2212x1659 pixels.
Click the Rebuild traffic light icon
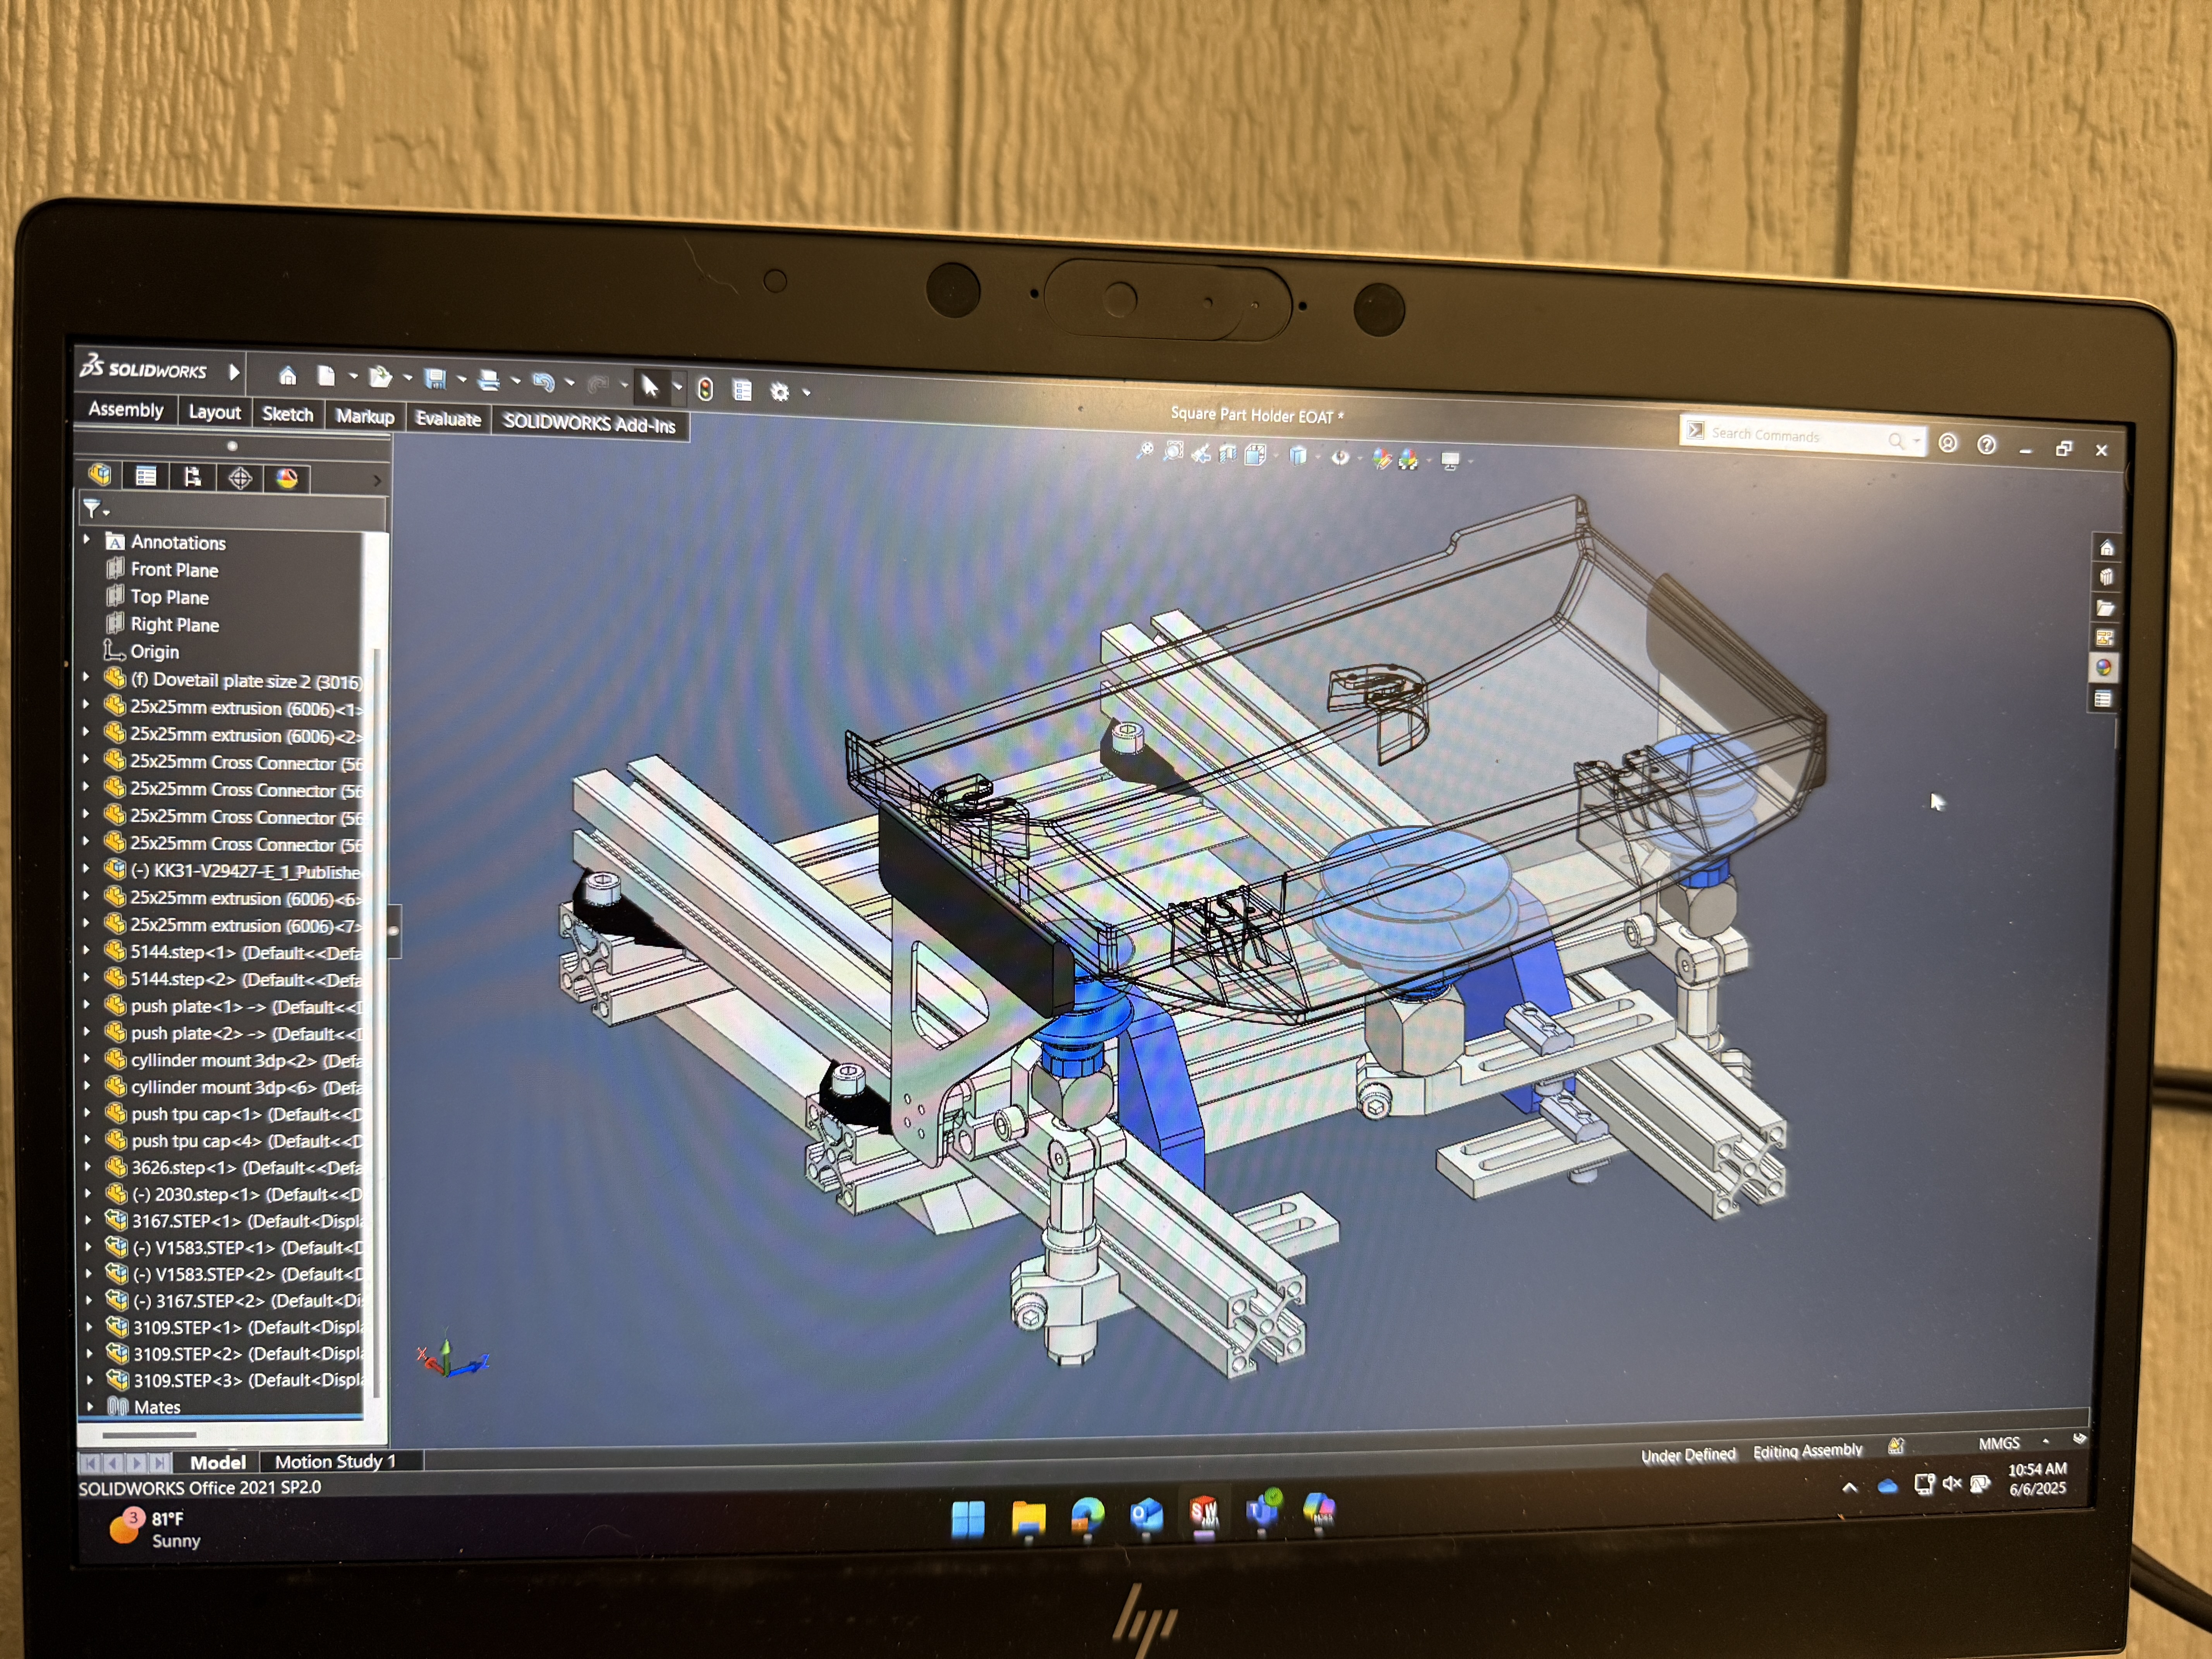(705, 389)
